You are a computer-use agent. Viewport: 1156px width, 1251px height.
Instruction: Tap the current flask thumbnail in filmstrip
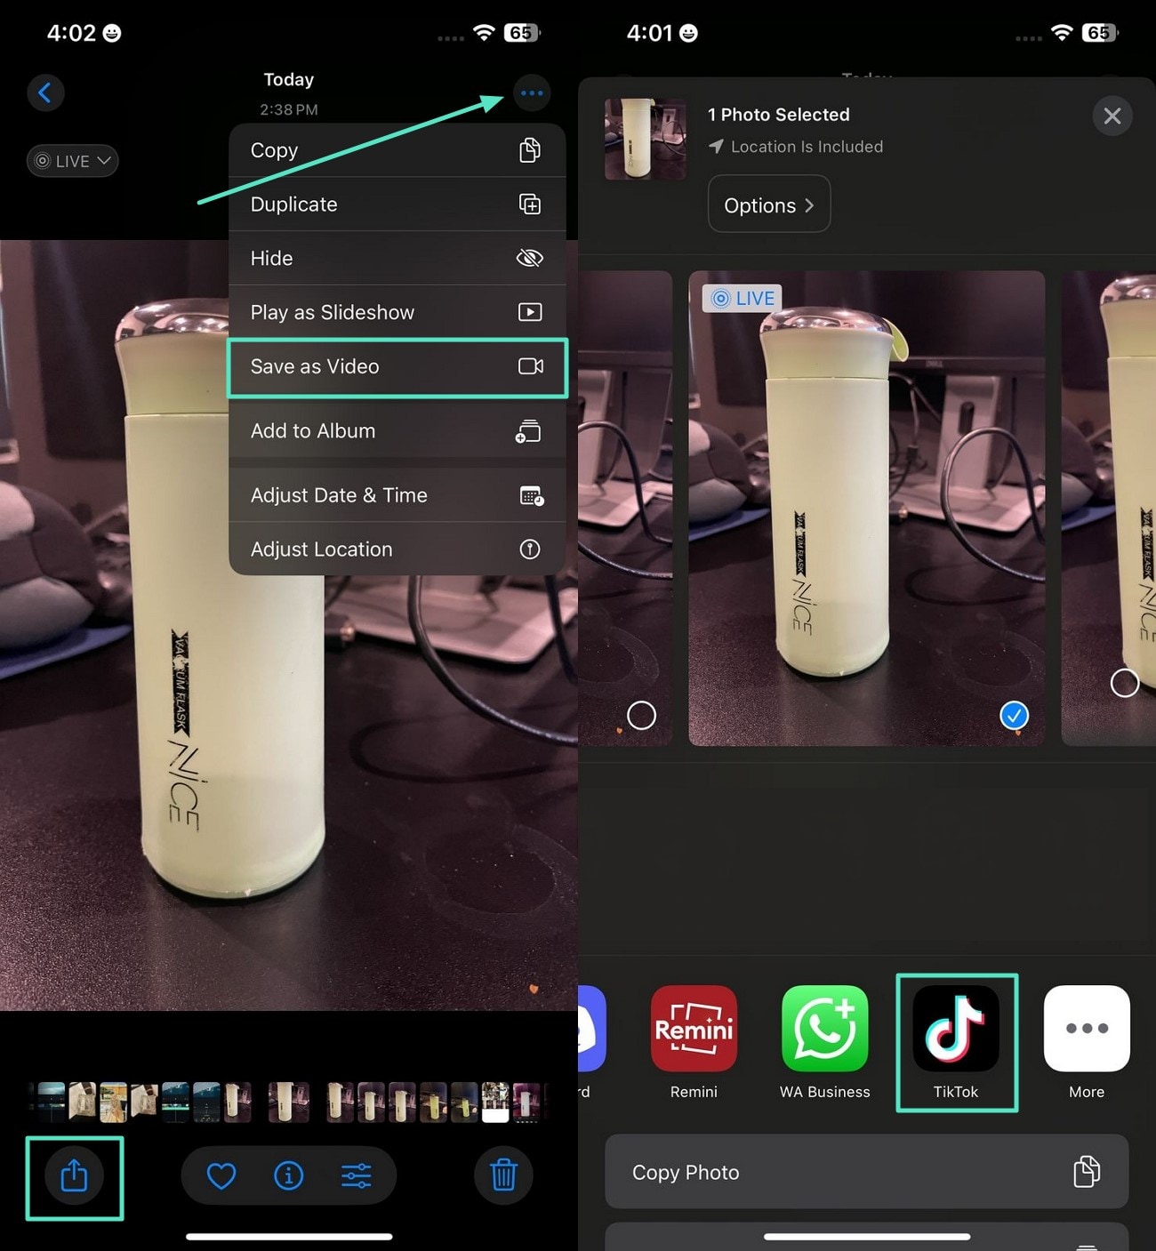288,1102
